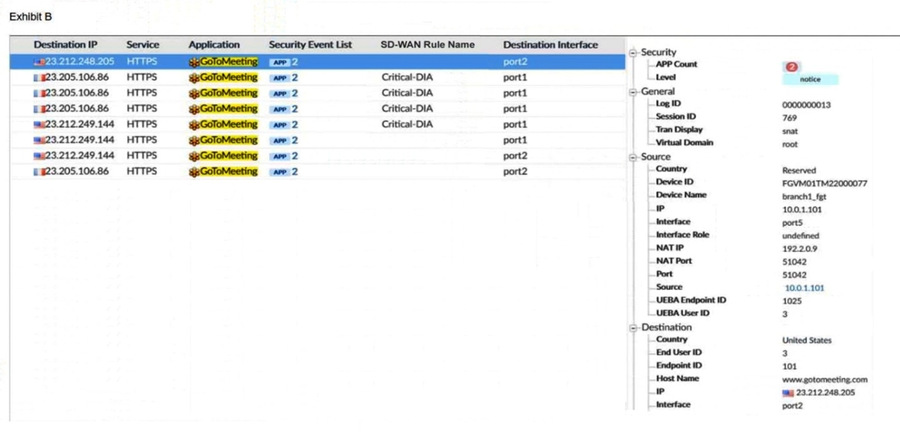
Task: Collapse the Destination section in details tree
Action: [x=634, y=327]
